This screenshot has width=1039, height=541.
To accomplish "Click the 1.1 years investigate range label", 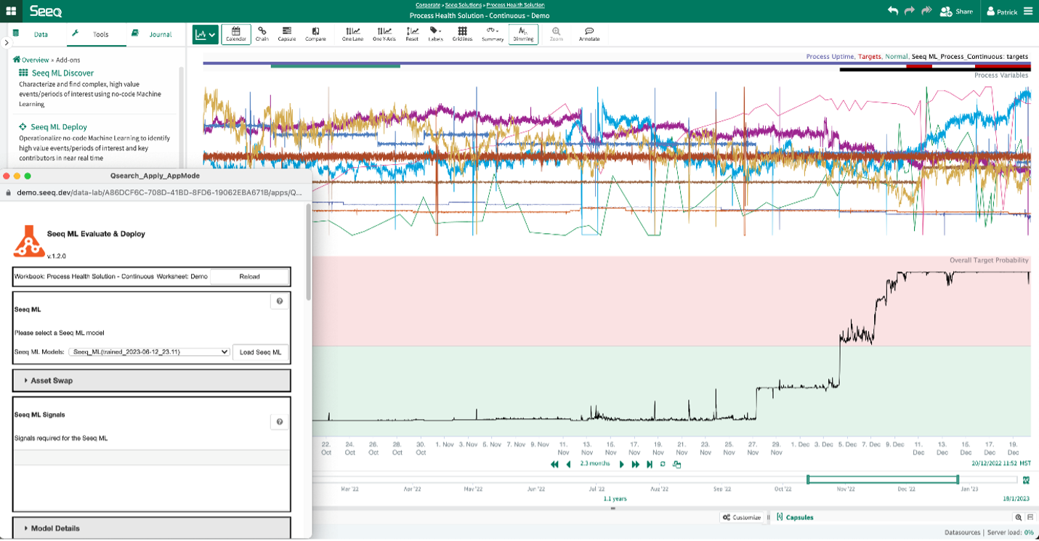I will pyautogui.click(x=615, y=498).
